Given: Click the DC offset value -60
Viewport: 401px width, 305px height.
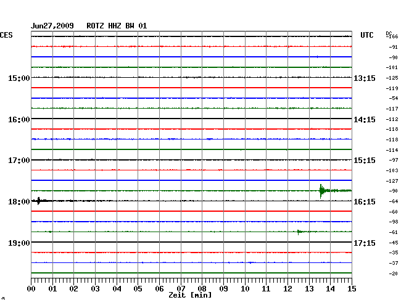Looking at the screenshot, I should point(394,212).
